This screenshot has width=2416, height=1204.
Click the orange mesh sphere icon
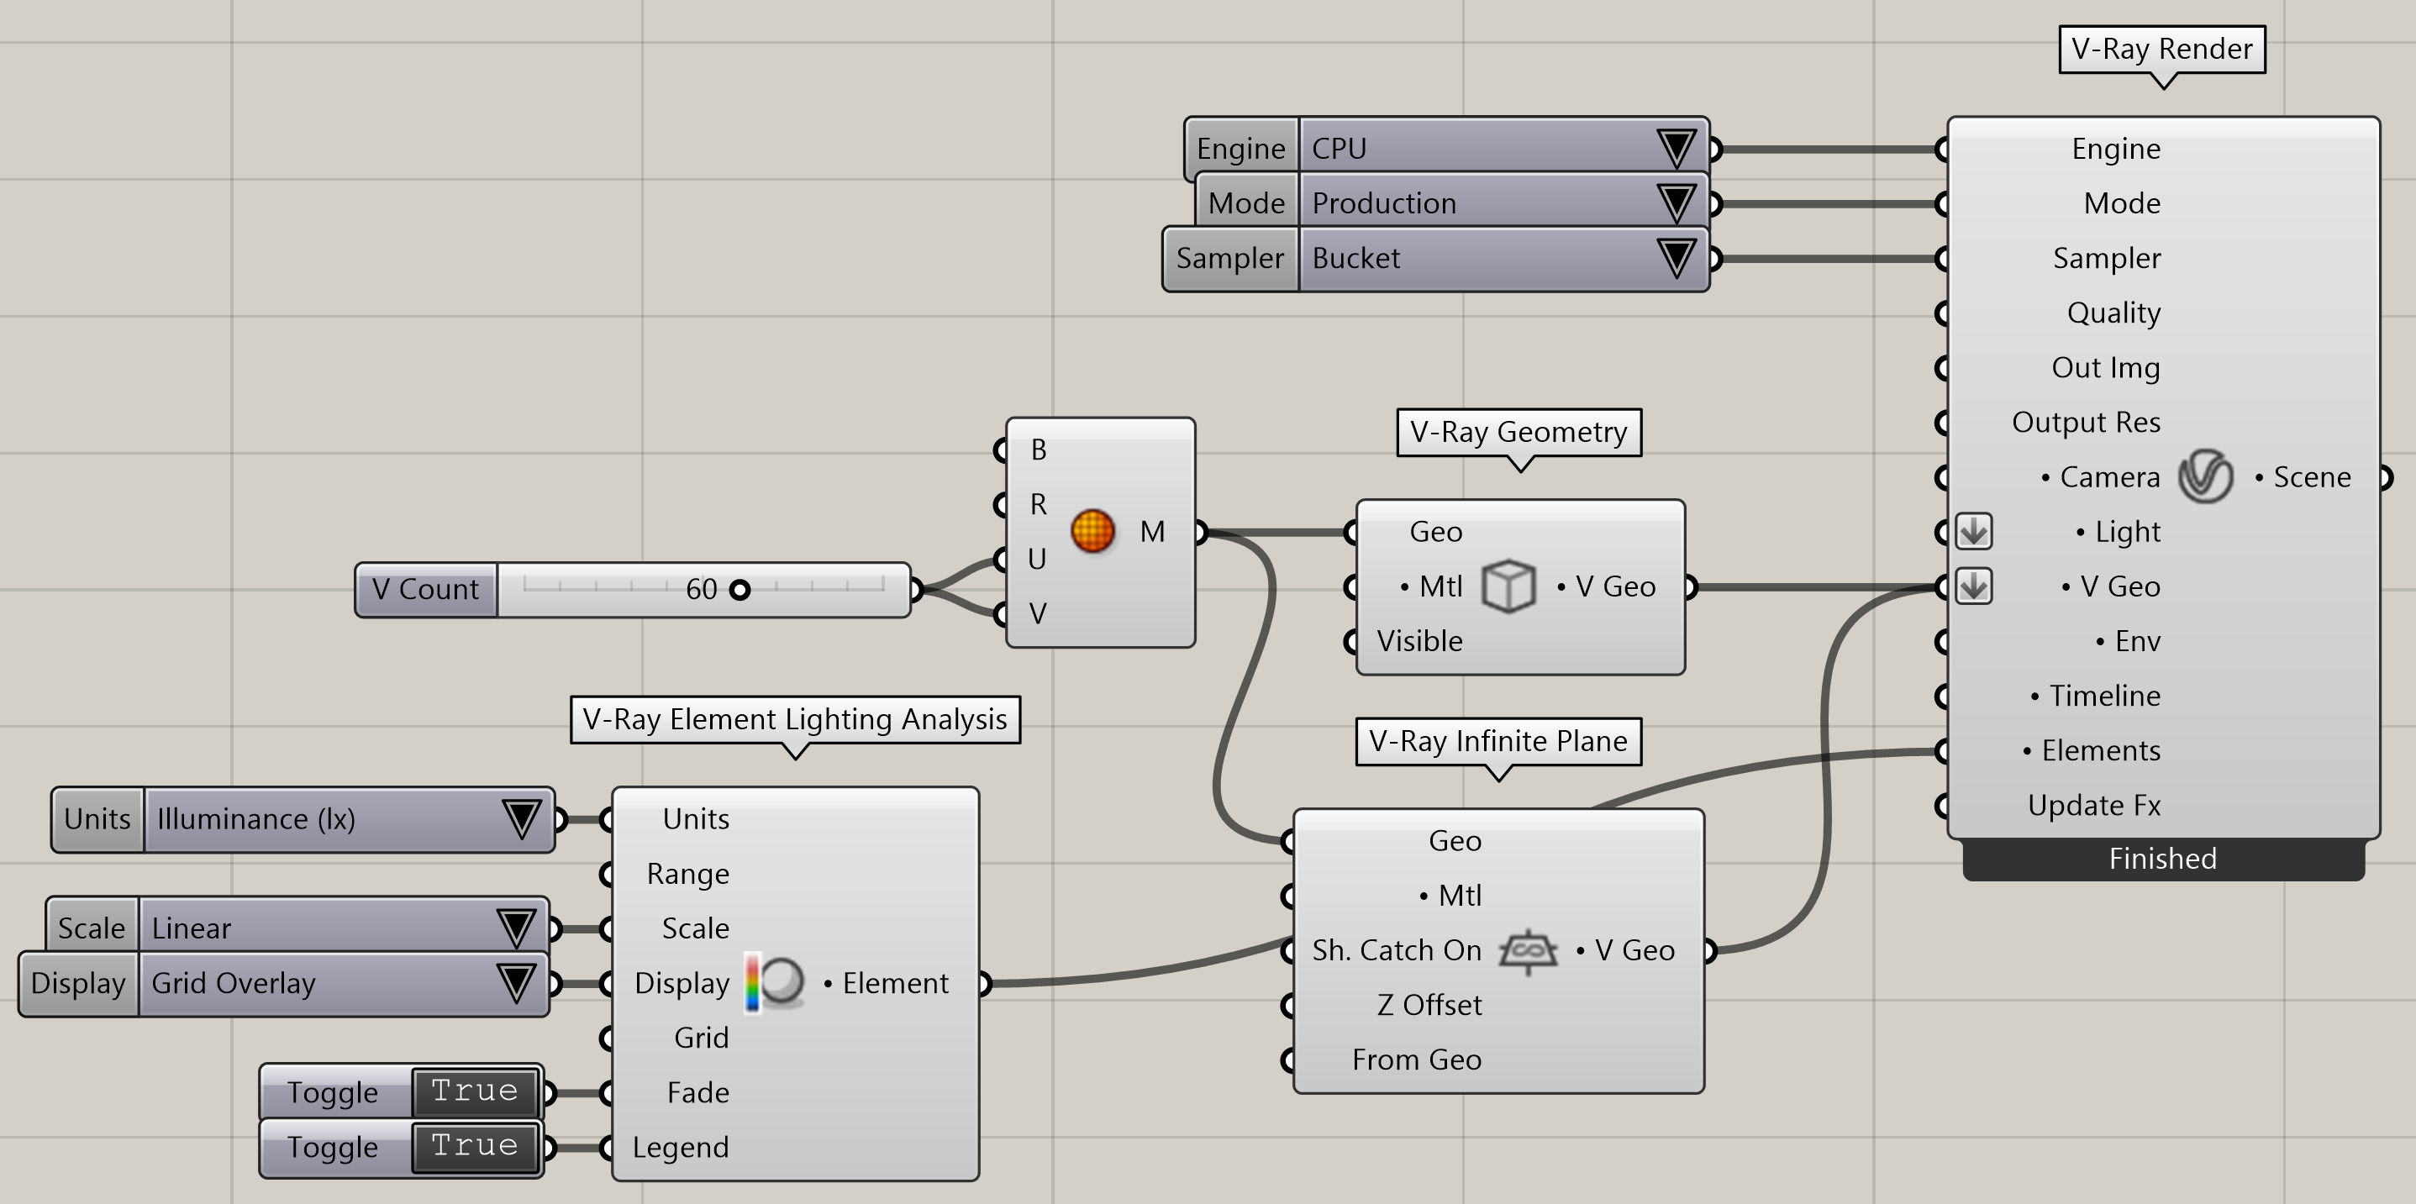(1092, 531)
